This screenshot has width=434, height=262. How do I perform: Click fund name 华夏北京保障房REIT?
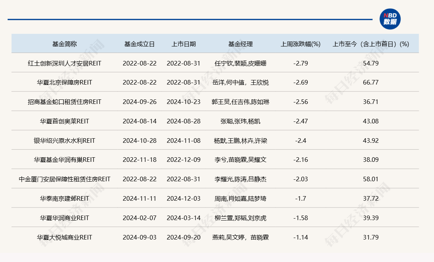pos(64,82)
